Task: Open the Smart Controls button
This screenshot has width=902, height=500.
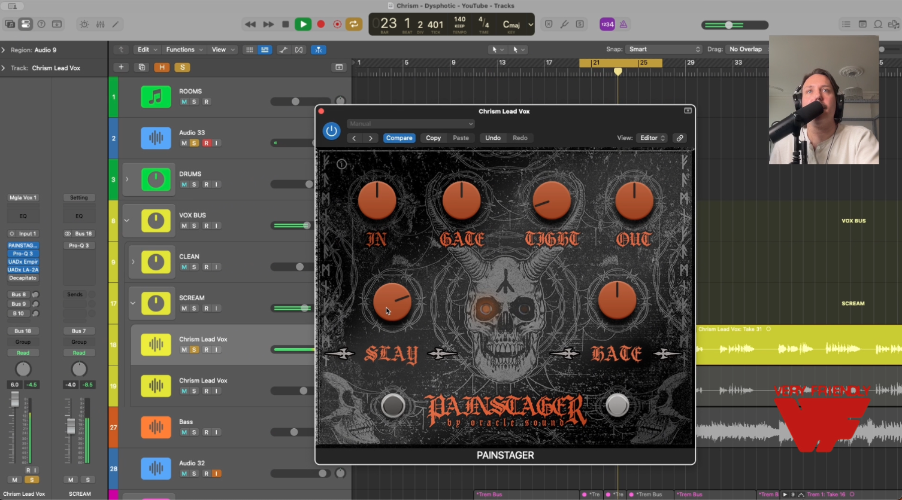Action: [x=84, y=25]
